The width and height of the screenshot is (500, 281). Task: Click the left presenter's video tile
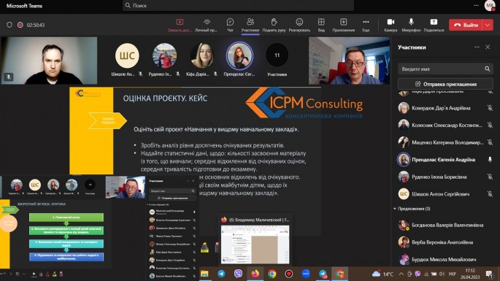(x=49, y=61)
